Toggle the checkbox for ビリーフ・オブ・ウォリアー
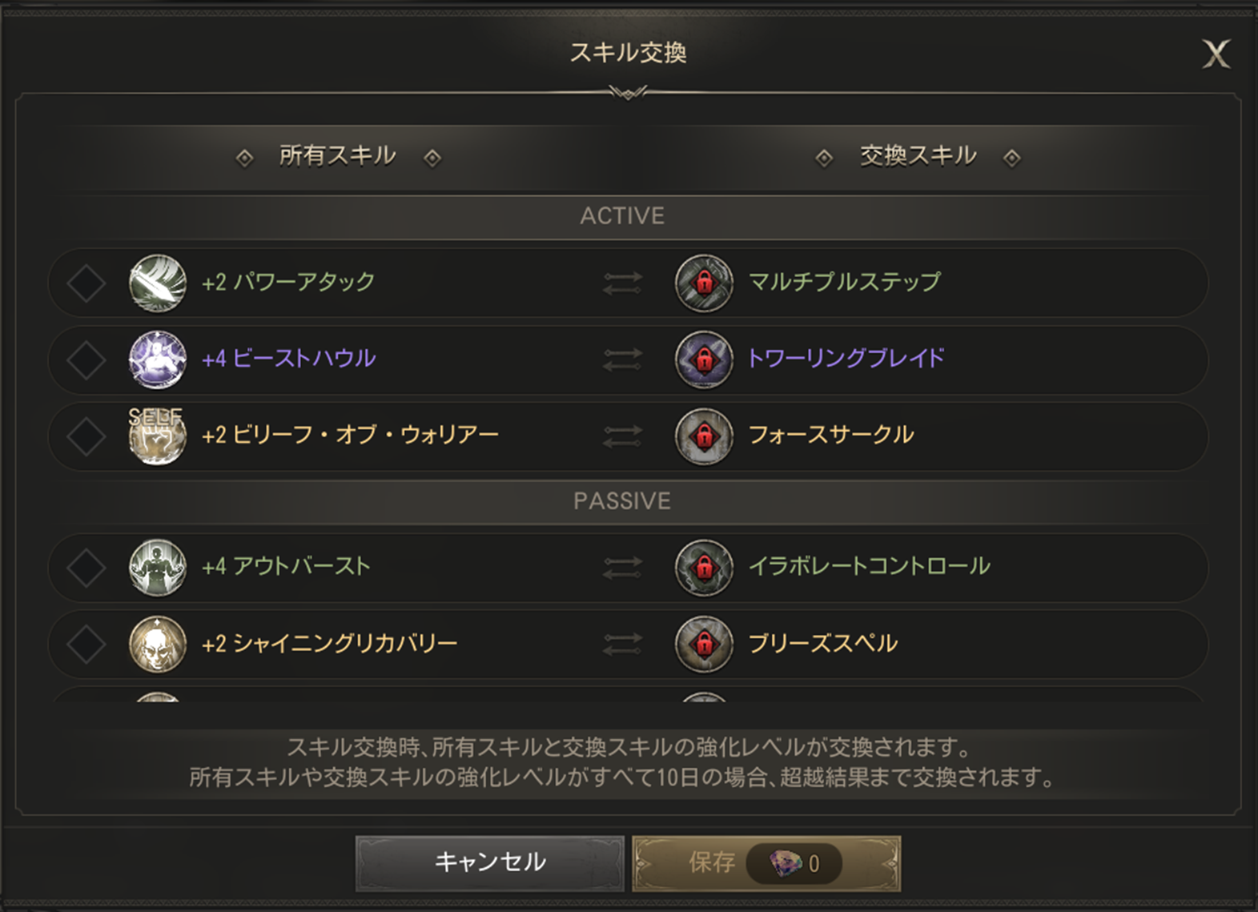The width and height of the screenshot is (1258, 912). 86,436
